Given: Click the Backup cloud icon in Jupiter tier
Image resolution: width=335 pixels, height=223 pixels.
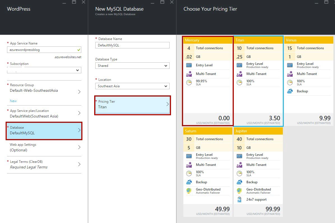Looking at the screenshot, I should (239, 182).
